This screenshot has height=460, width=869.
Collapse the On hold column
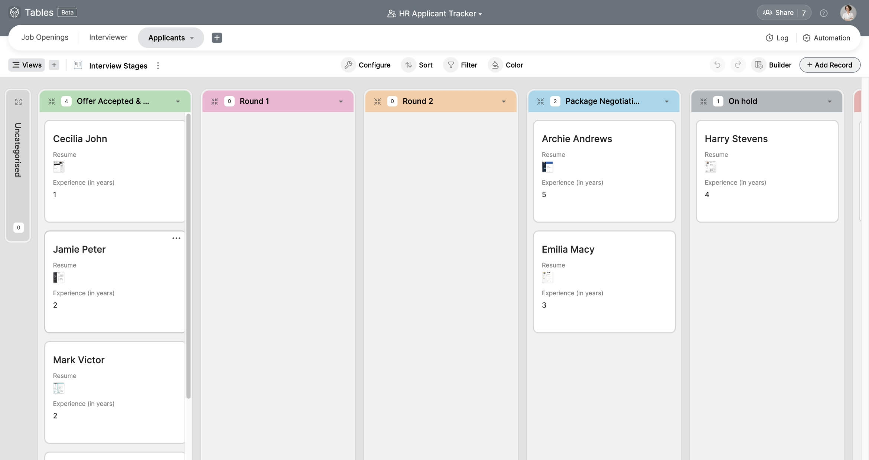tap(703, 101)
